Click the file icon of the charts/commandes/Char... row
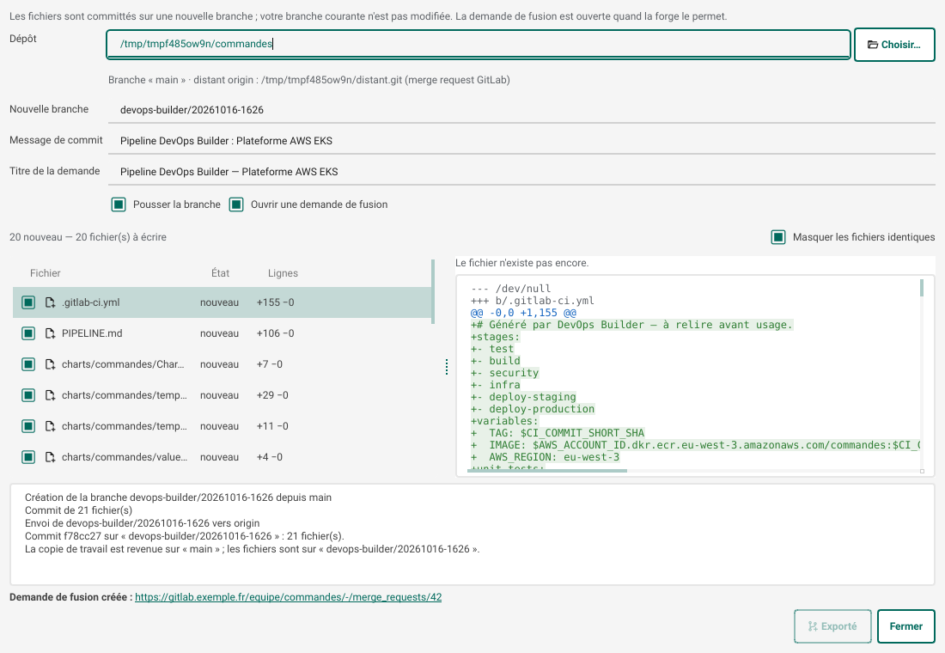 51,364
